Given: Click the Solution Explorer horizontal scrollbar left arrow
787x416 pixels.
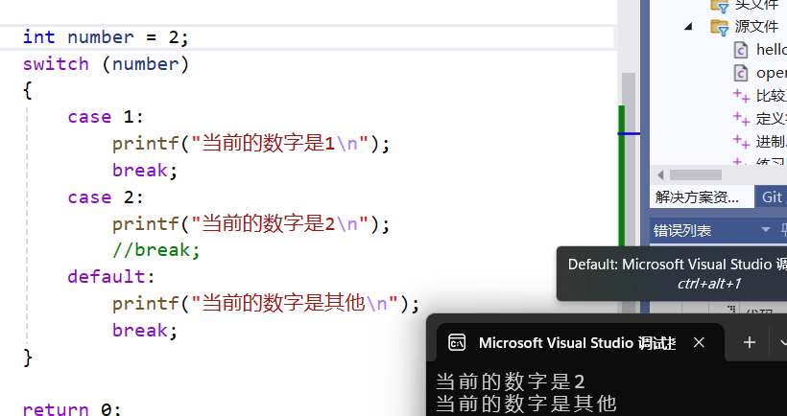Looking at the screenshot, I should (x=660, y=174).
